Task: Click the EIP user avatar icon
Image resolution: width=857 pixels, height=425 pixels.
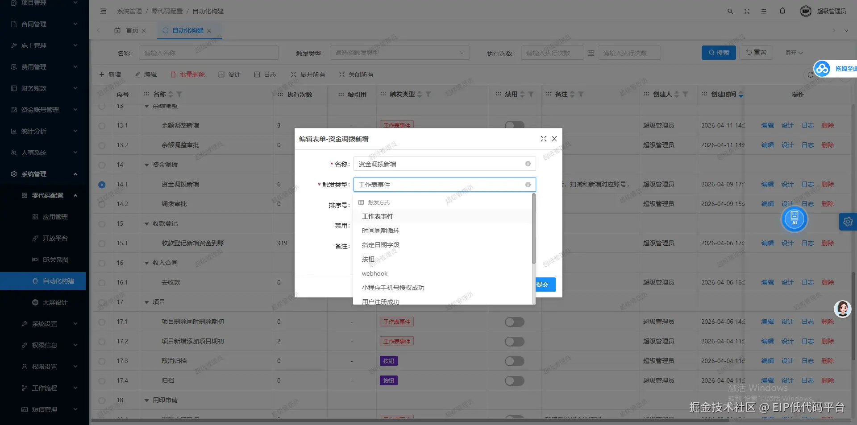Action: (806, 11)
